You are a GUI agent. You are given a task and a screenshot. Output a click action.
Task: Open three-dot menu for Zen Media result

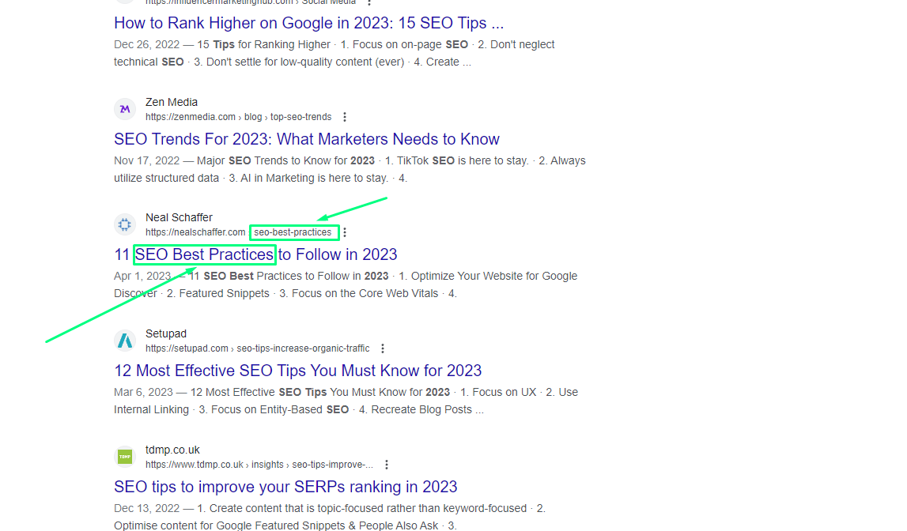345,117
